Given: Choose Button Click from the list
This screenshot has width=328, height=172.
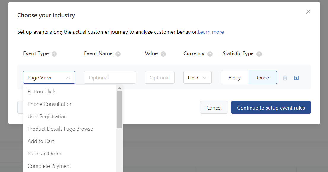Looking at the screenshot, I should 42,92.
